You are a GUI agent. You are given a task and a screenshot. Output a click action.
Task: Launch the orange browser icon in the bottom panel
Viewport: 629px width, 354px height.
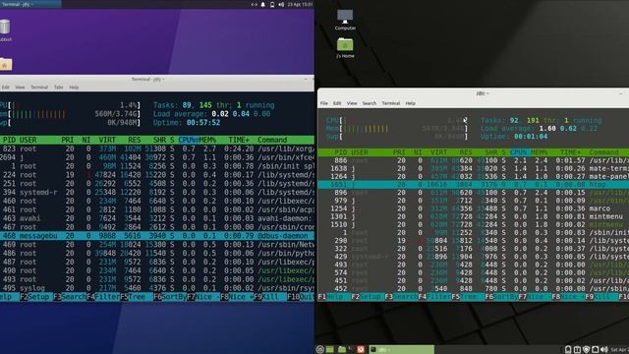[x=361, y=350]
